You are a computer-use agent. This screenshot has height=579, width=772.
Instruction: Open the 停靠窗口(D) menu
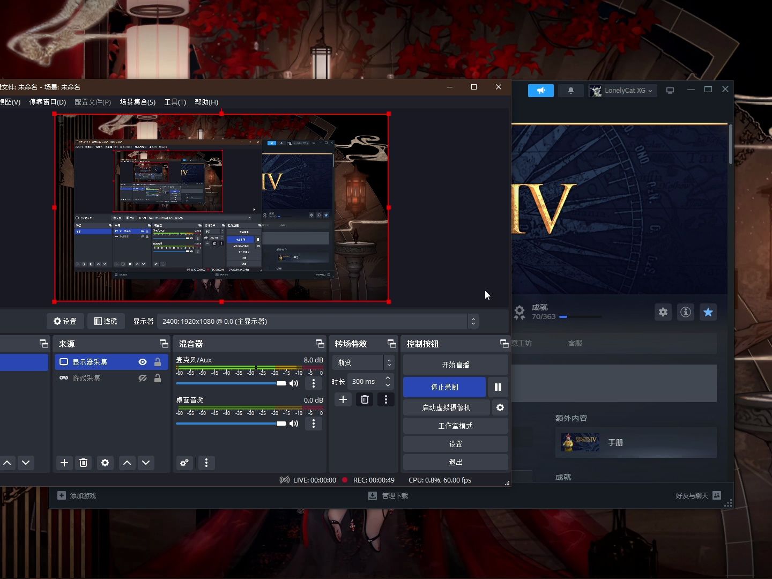tap(48, 102)
